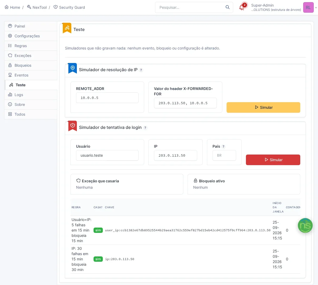Viewport: 318px width, 285px height.
Task: Click the Painel gauge icon in sidebar
Action: [10, 26]
